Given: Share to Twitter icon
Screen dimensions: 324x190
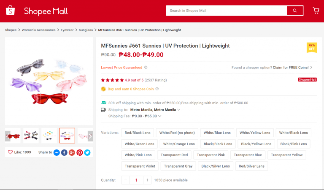Looking at the screenshot, I should [x=87, y=152].
